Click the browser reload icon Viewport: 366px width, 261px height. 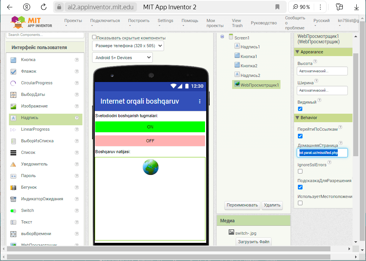[44, 7]
